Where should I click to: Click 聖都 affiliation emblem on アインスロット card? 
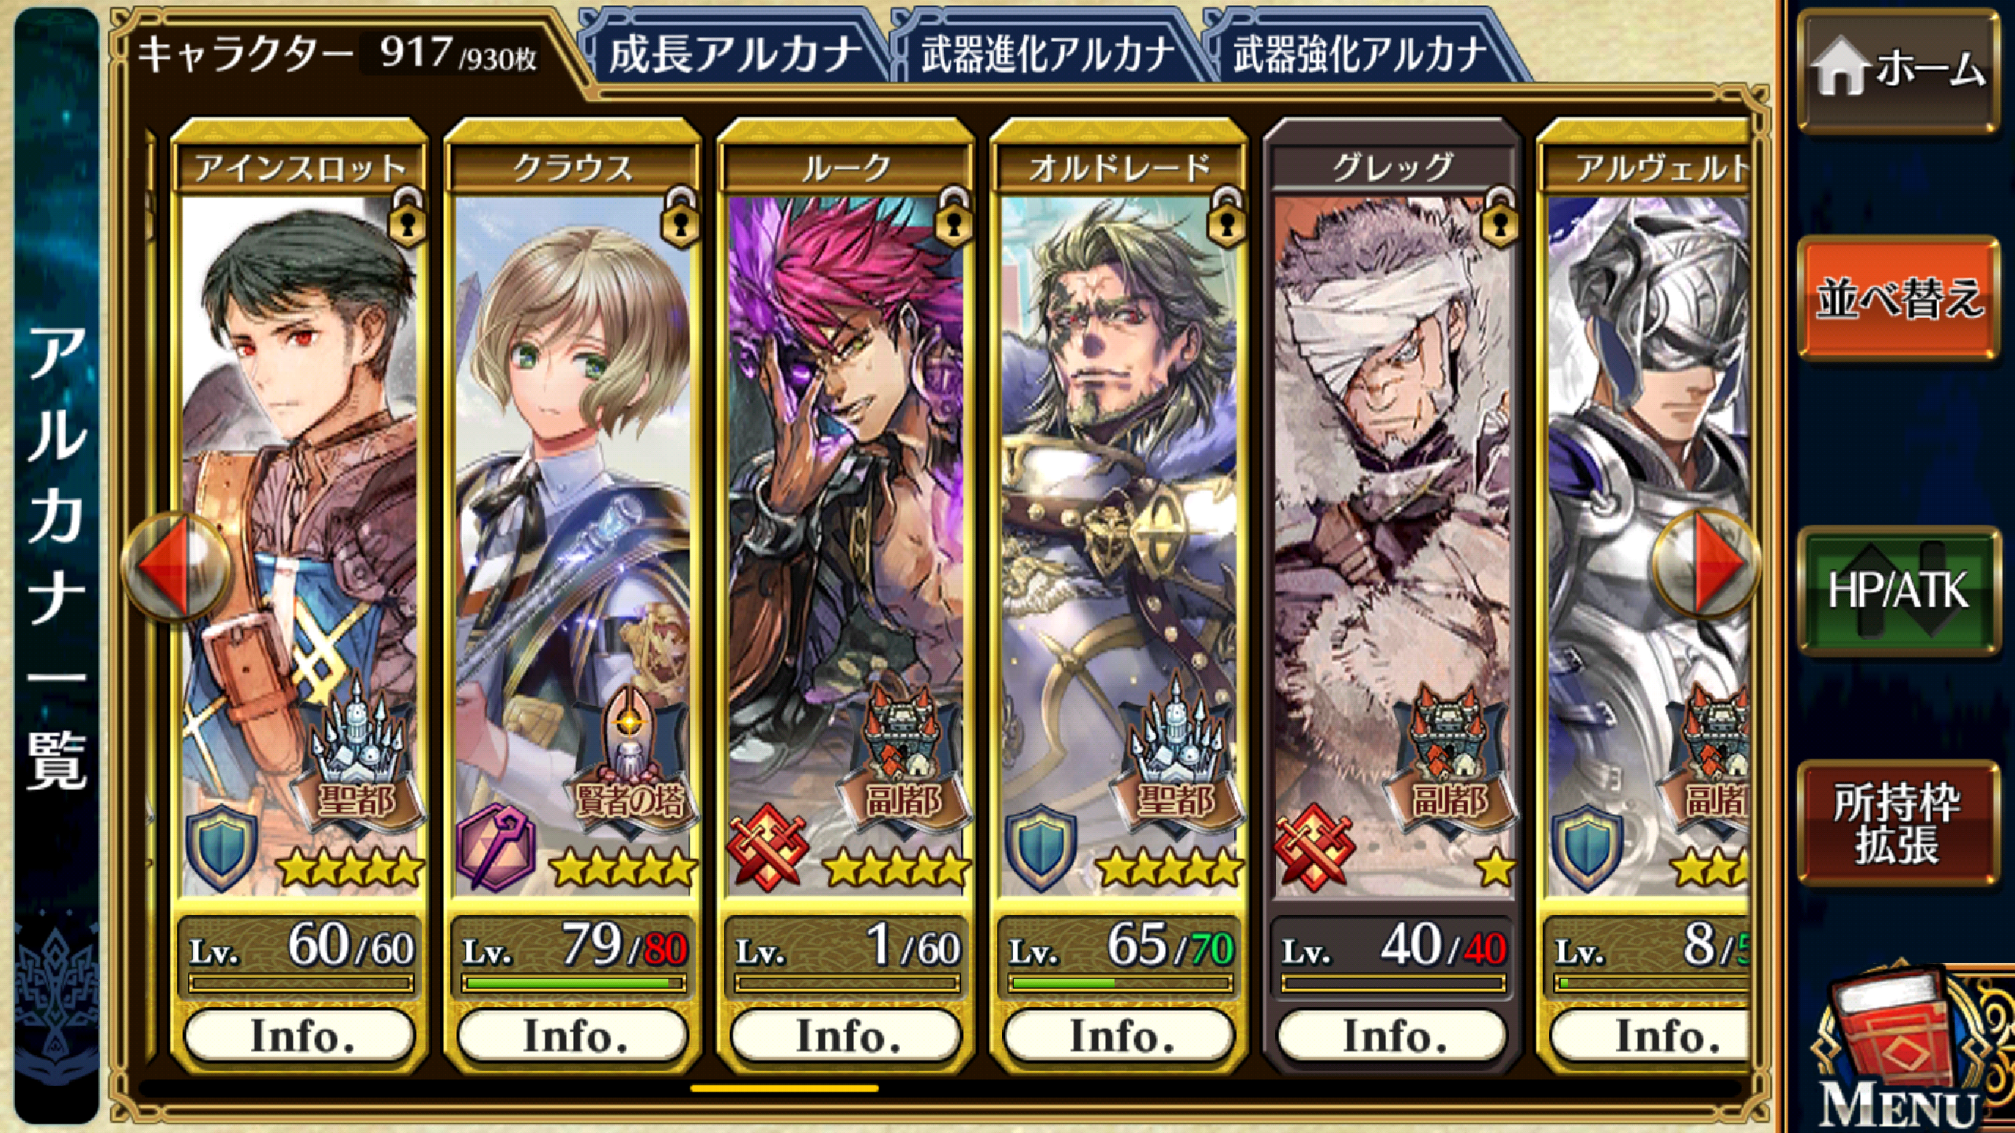click(x=359, y=754)
